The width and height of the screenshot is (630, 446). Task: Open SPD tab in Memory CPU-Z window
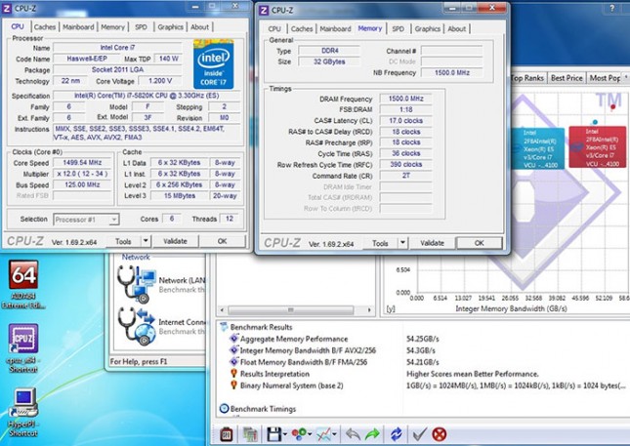click(399, 28)
